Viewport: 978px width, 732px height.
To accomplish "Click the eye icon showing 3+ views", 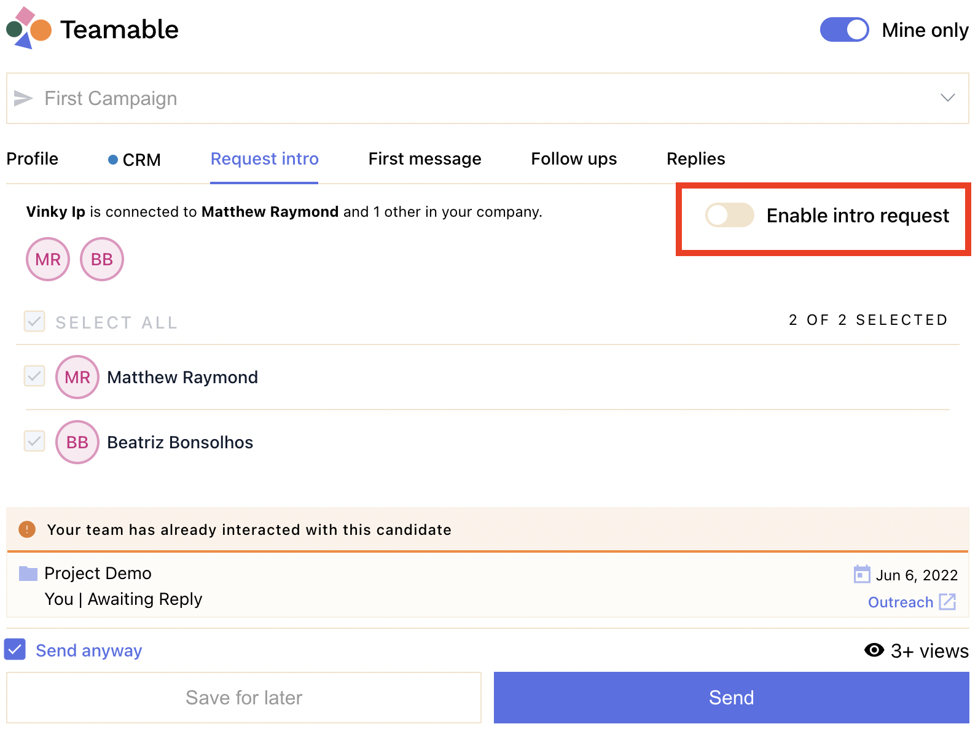I will (874, 650).
